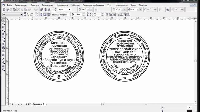Screen dimensions: 200x112
Task: Click the Export toolbar icon
Action: (45, 10)
